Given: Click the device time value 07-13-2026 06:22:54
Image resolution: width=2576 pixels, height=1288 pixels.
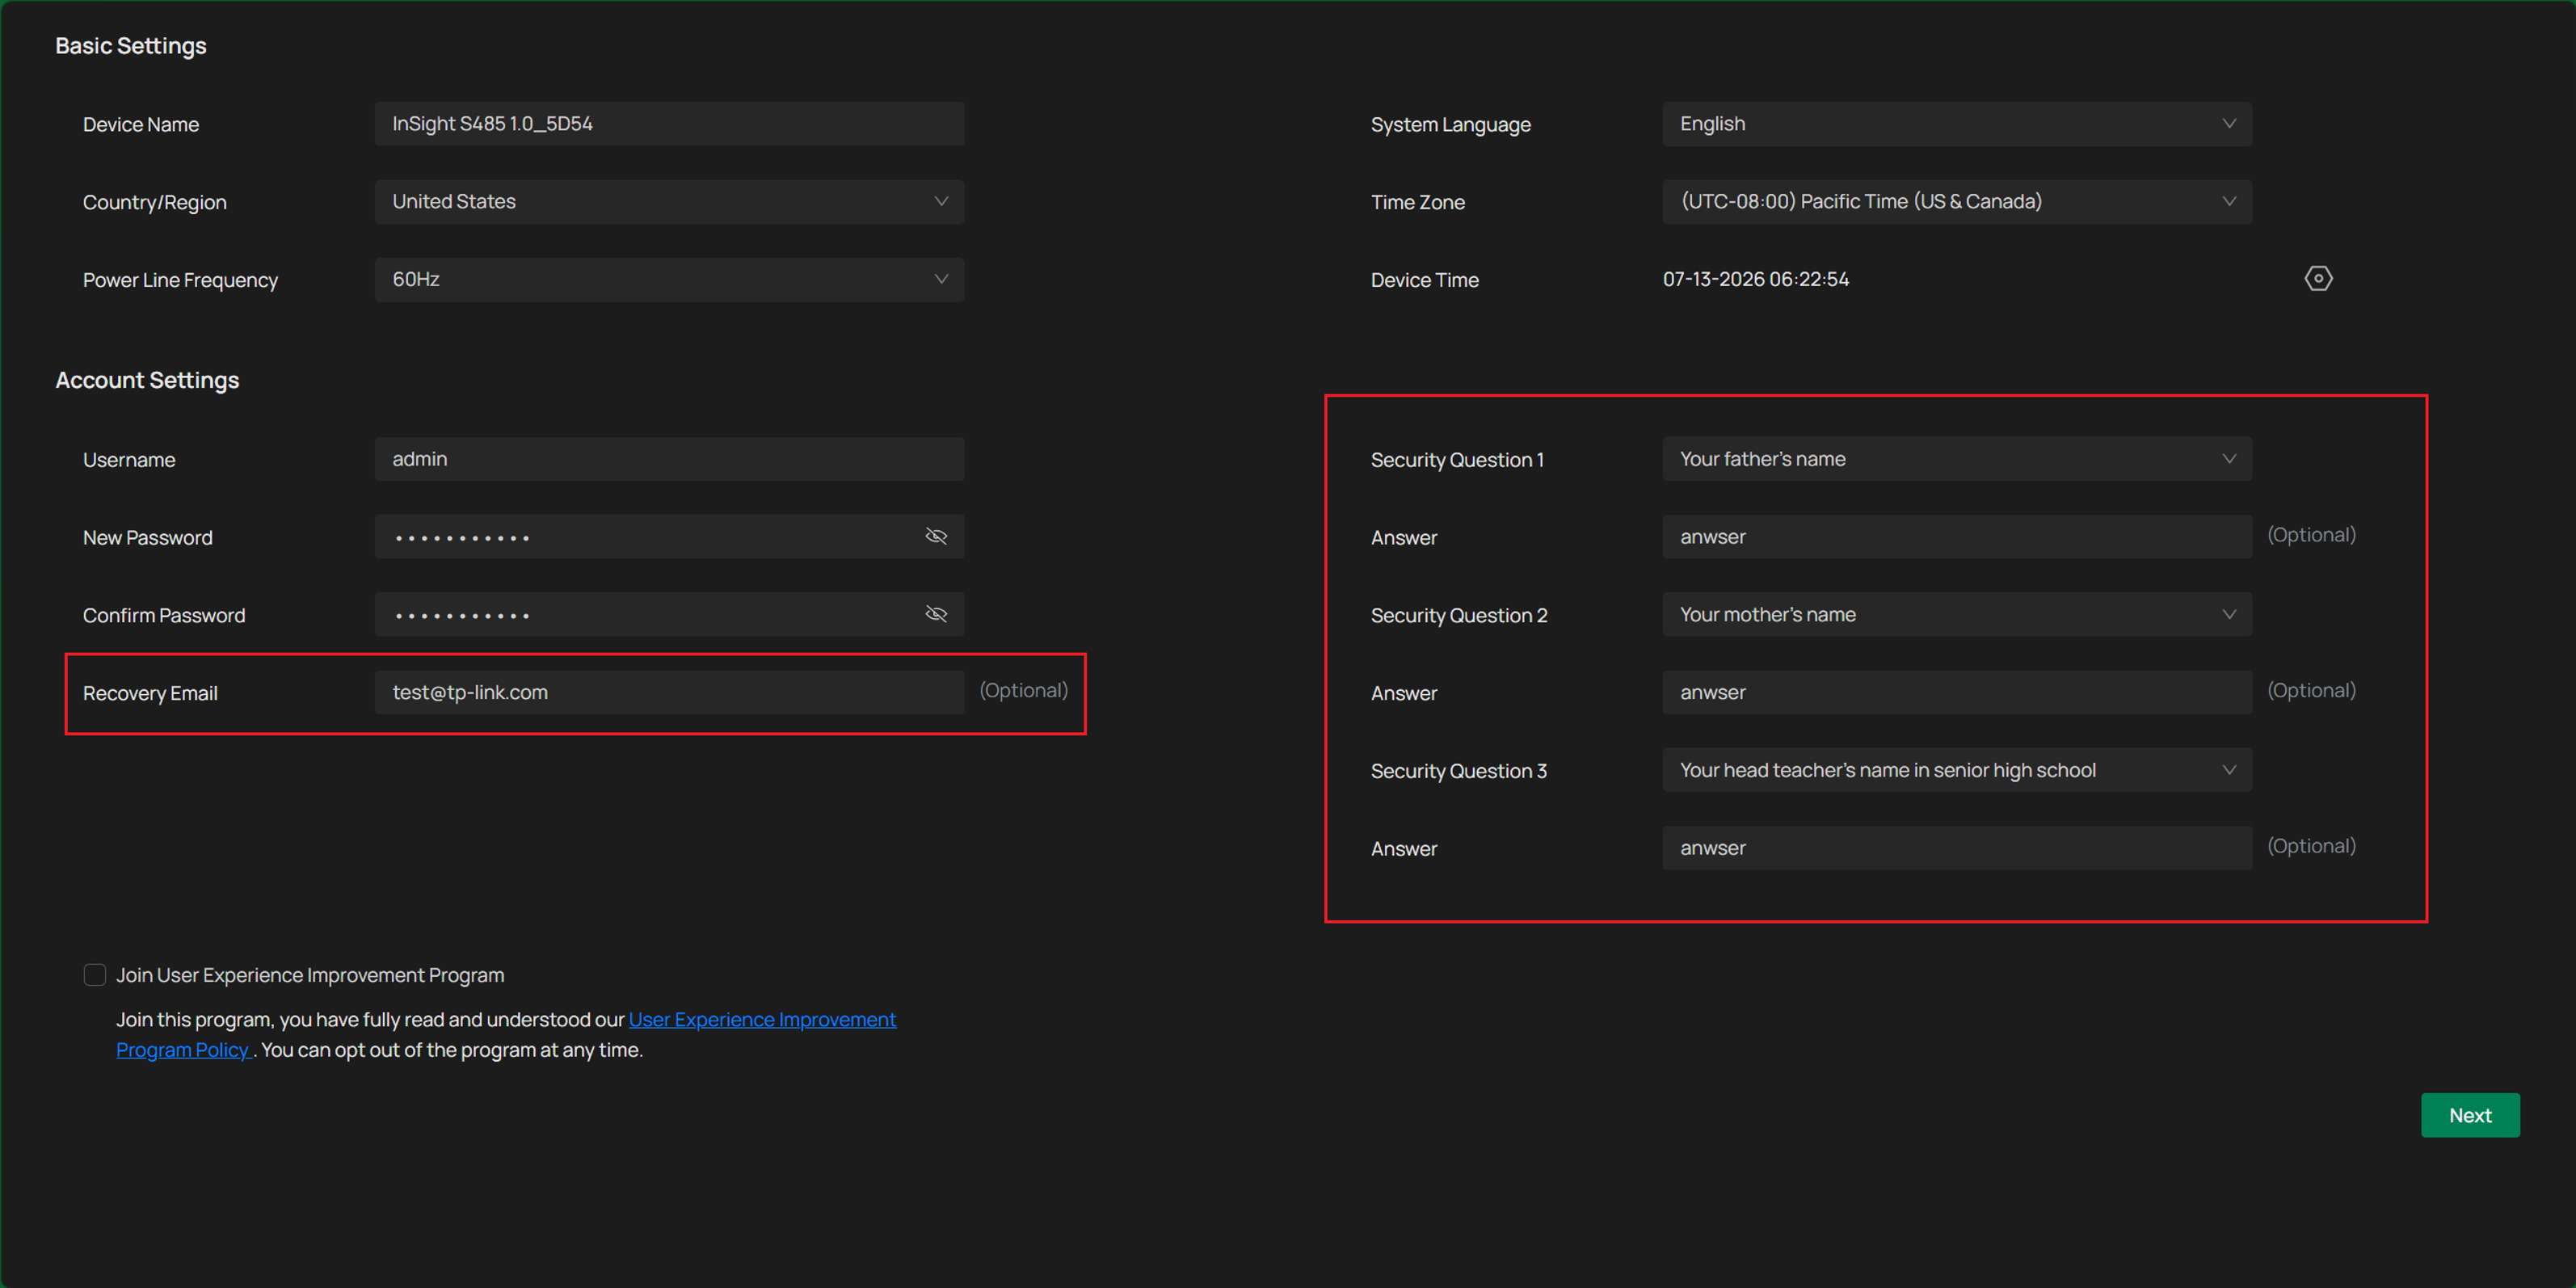Looking at the screenshot, I should [x=1756, y=279].
